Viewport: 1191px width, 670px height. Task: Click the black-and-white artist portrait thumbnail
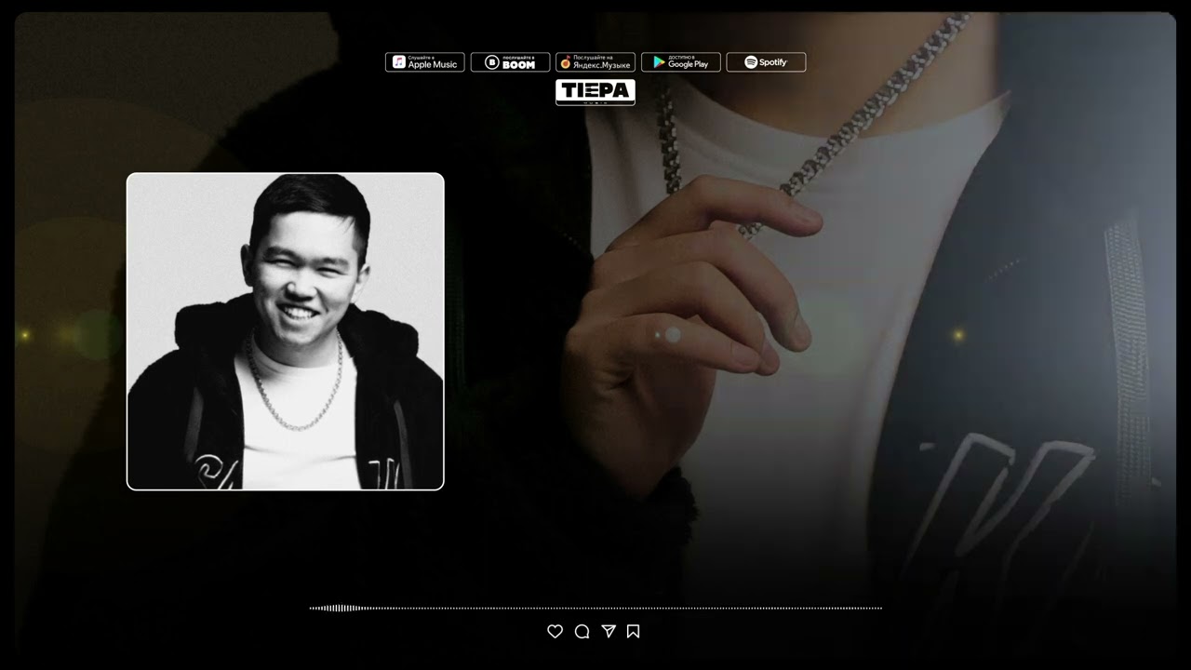coord(286,331)
